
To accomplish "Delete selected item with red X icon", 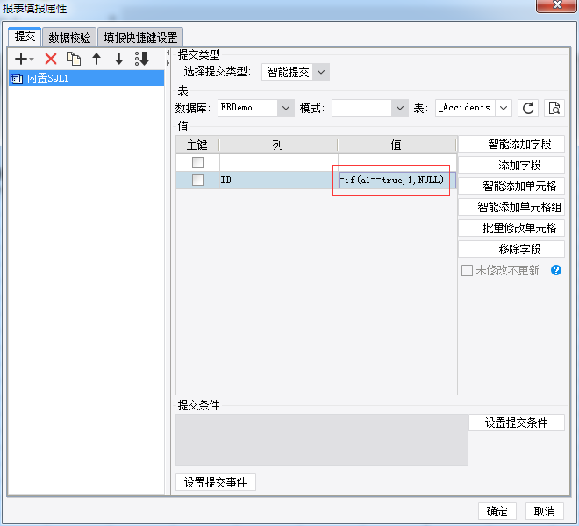I will 51,59.
